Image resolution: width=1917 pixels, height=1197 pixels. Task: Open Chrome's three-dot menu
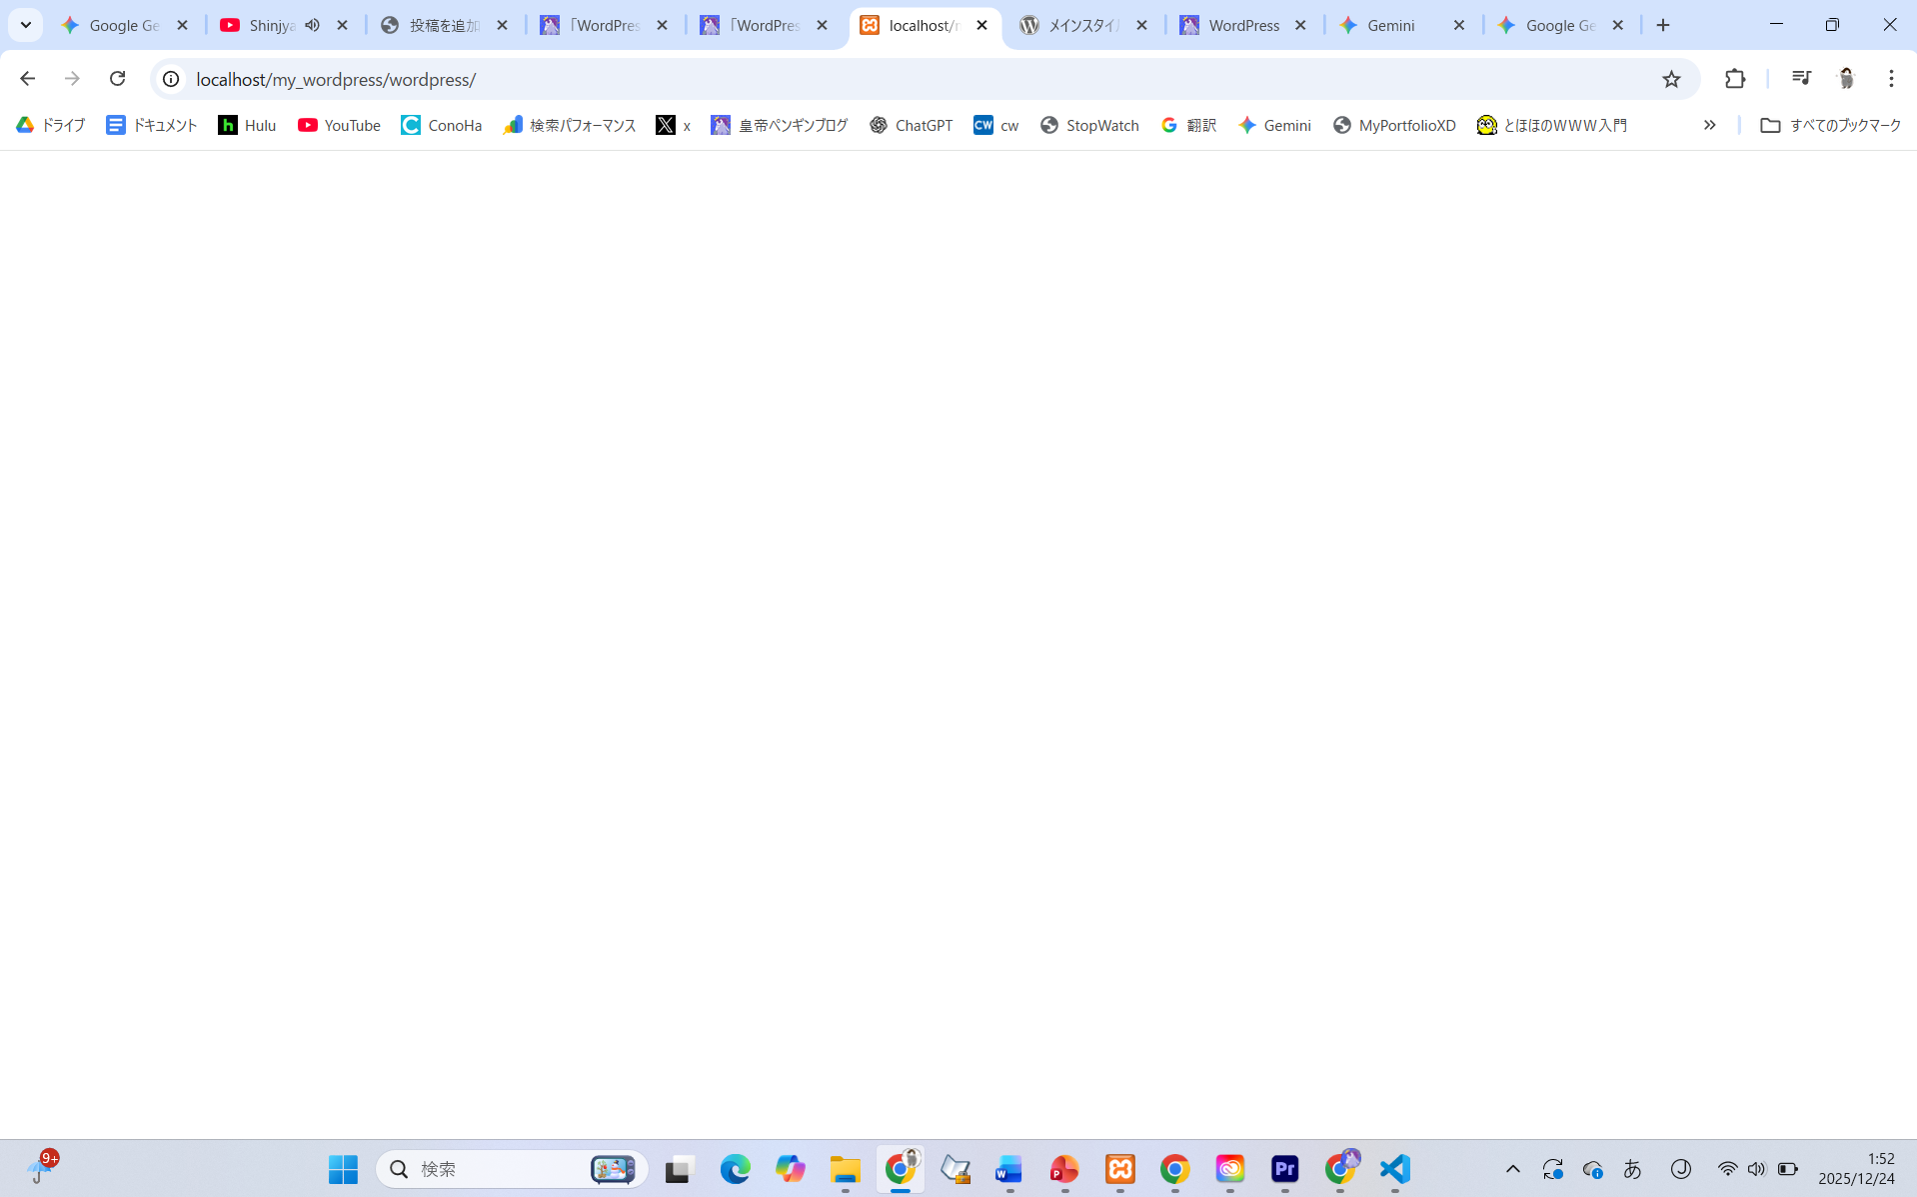click(1891, 79)
